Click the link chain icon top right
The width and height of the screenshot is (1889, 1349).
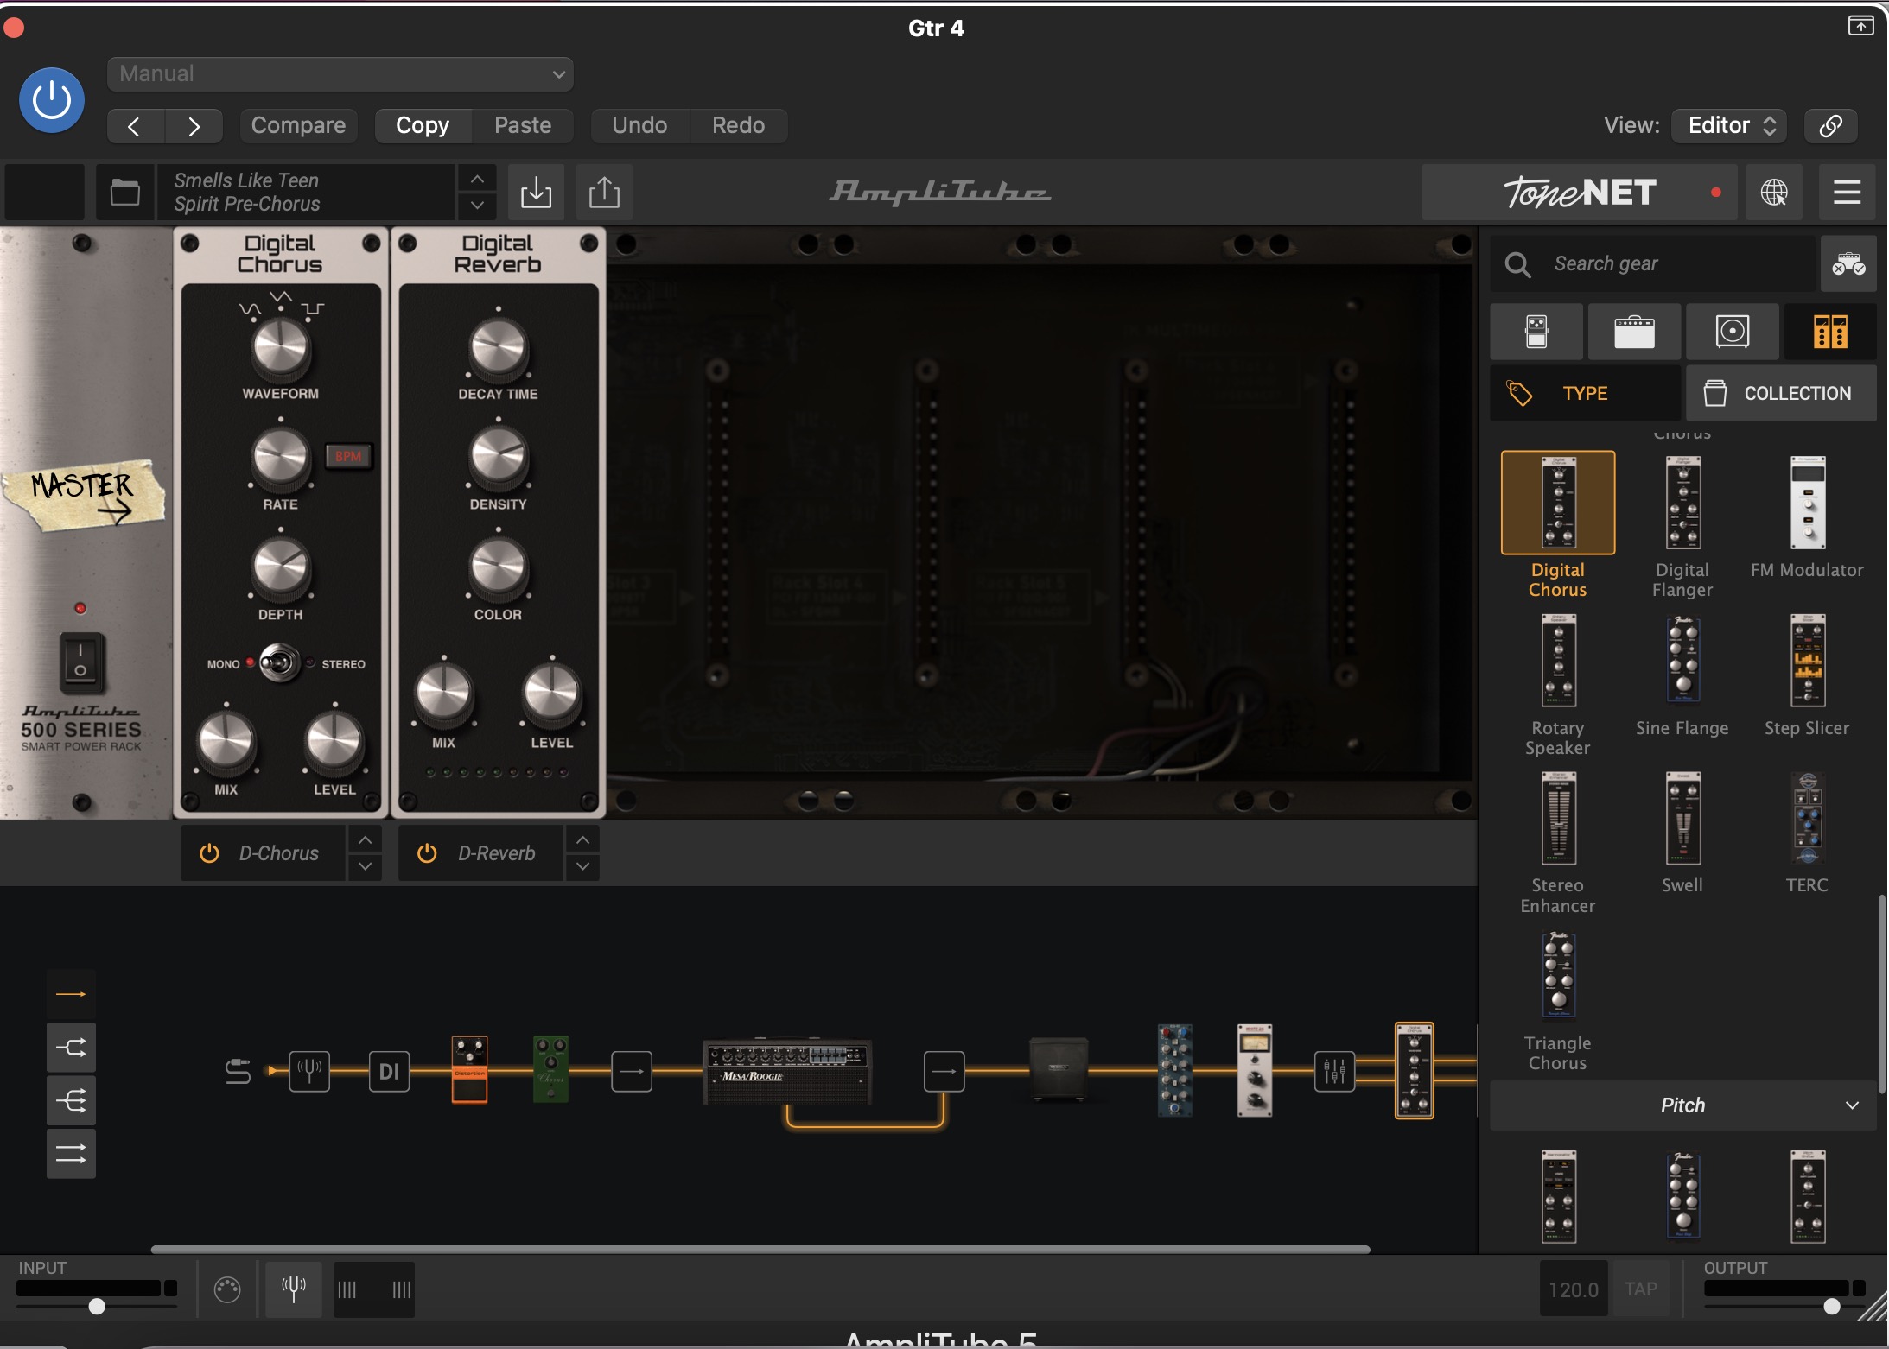[x=1831, y=125]
